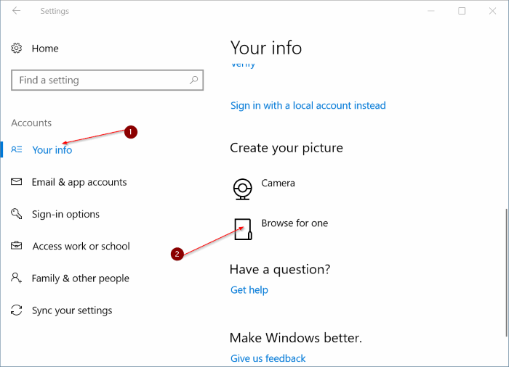Click the key icon for Sign-in options

click(x=17, y=214)
